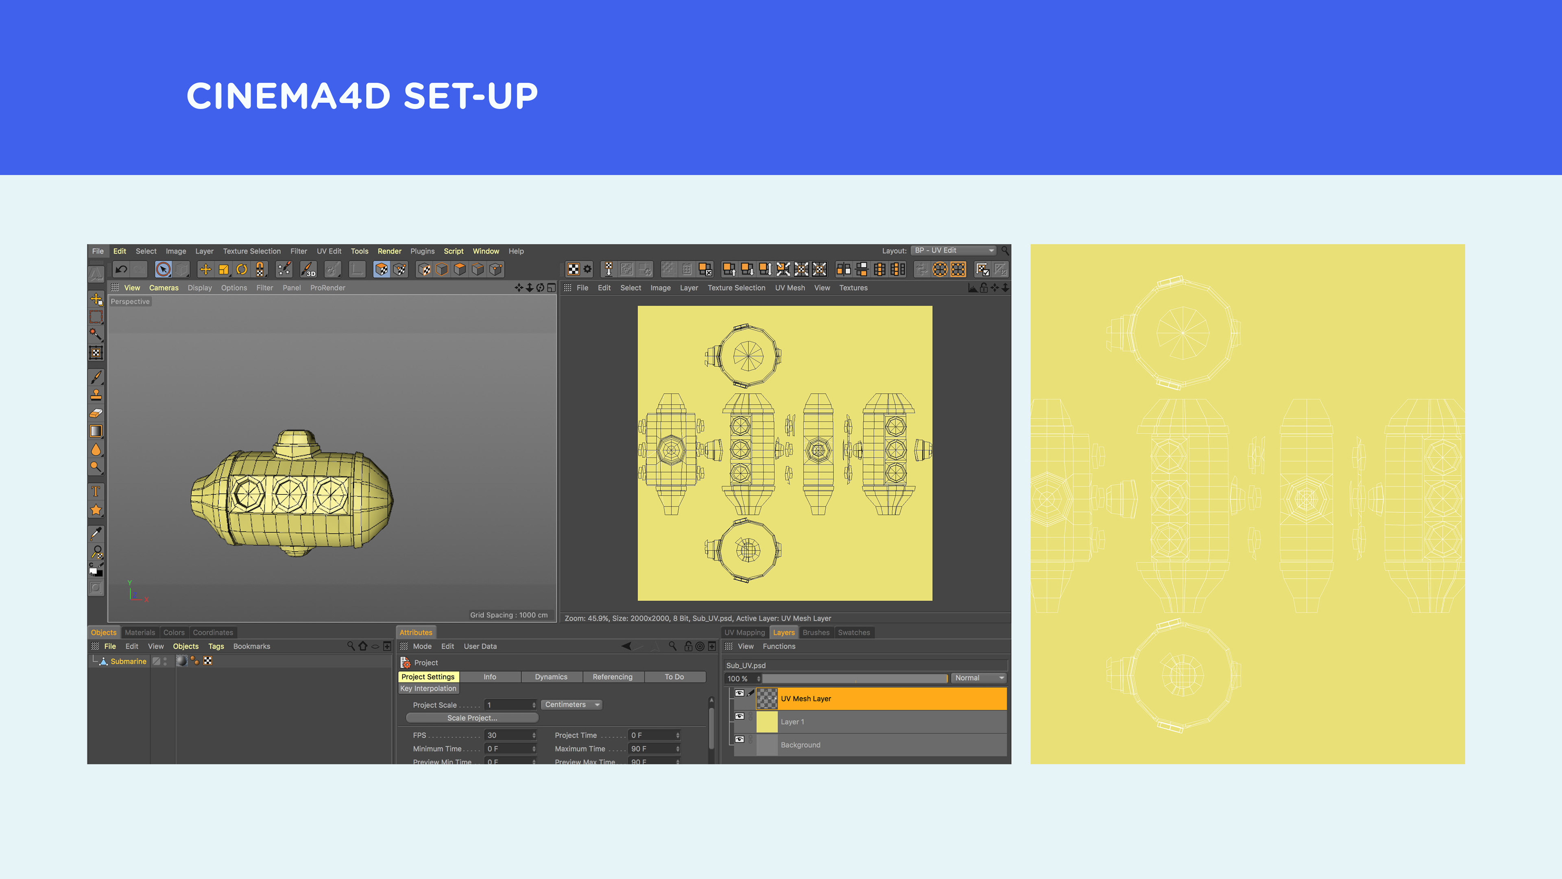The image size is (1562, 879).
Task: Open the Normal blend mode dropdown
Action: pos(979,678)
